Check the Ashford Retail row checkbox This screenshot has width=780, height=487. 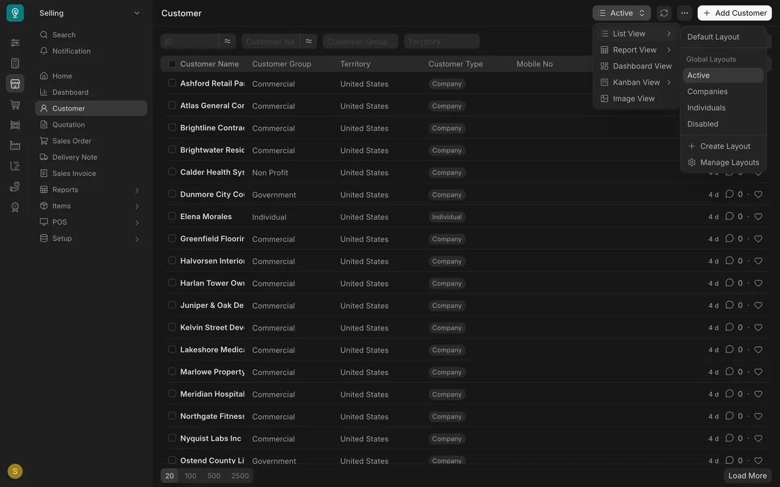[172, 83]
